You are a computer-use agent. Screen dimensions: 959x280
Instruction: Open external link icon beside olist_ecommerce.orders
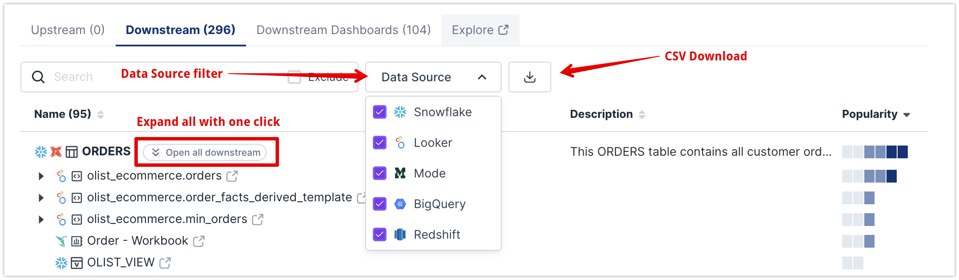pyautogui.click(x=232, y=176)
